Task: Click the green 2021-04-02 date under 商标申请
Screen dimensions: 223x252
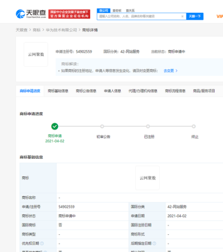Action: pyautogui.click(x=55, y=141)
